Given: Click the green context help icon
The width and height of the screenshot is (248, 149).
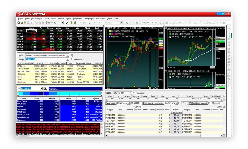Looking at the screenshot, I should pos(75,23).
